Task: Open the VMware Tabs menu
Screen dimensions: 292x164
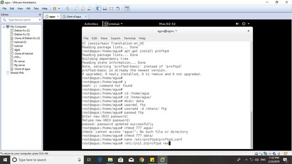Action: pyautogui.click(x=36, y=9)
